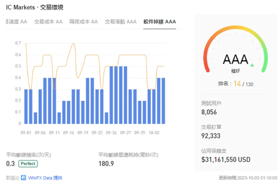The height and width of the screenshot is (183, 280).
Task: Select the 交易滑點 AAA tab
Action: click(121, 22)
